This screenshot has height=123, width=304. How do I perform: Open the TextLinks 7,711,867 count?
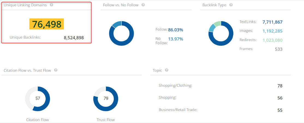272,22
